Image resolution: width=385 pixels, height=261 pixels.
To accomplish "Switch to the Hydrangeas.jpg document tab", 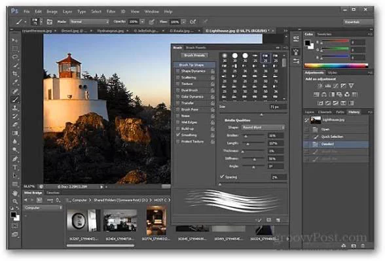I will click(x=111, y=31).
